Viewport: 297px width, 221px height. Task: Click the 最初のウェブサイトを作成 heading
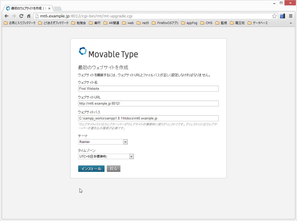coord(103,68)
